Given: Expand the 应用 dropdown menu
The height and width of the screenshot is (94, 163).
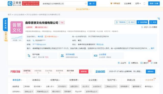Looking at the screenshot, I should [x=138, y=4].
